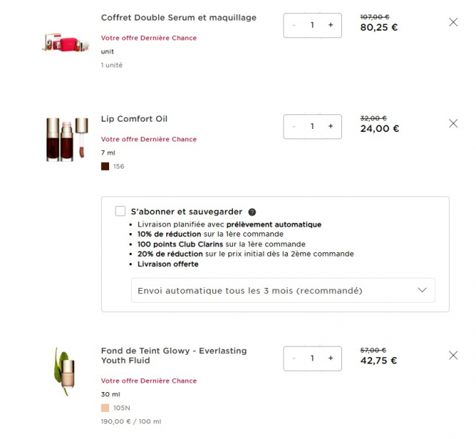Screen dimensions: 476x439
Task: Click the 105N foundation shade swatch
Action: [105, 407]
